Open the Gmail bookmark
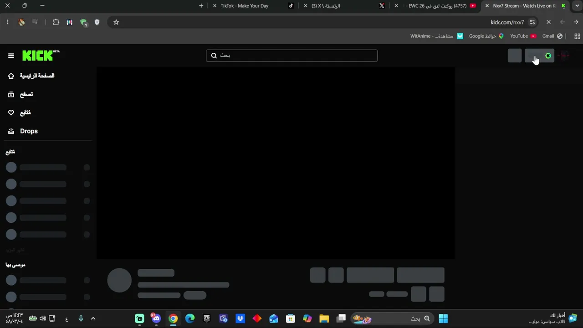The height and width of the screenshot is (328, 583). (x=552, y=36)
